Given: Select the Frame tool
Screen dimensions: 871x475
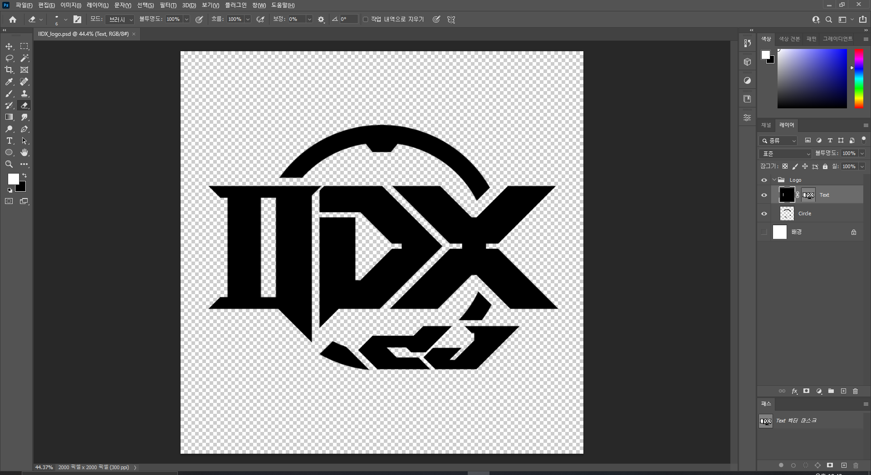Looking at the screenshot, I should pyautogui.click(x=24, y=70).
